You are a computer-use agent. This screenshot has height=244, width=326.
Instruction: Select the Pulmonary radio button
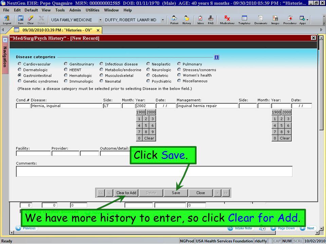click(179, 64)
